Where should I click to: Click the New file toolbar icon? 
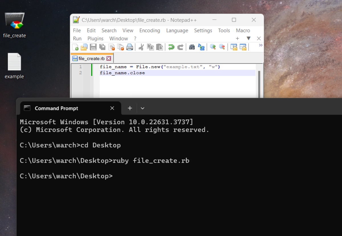coord(75,47)
